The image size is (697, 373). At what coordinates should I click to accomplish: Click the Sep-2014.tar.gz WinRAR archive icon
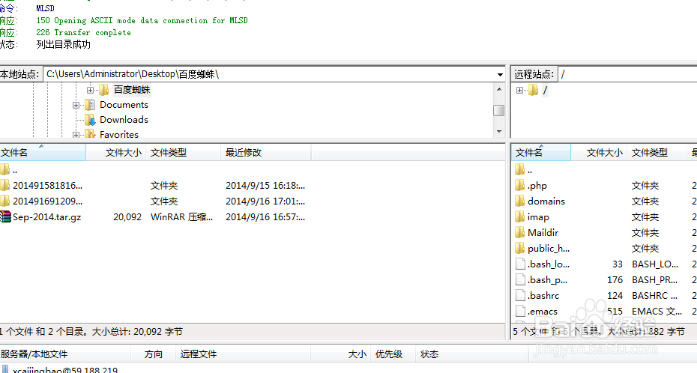5,216
